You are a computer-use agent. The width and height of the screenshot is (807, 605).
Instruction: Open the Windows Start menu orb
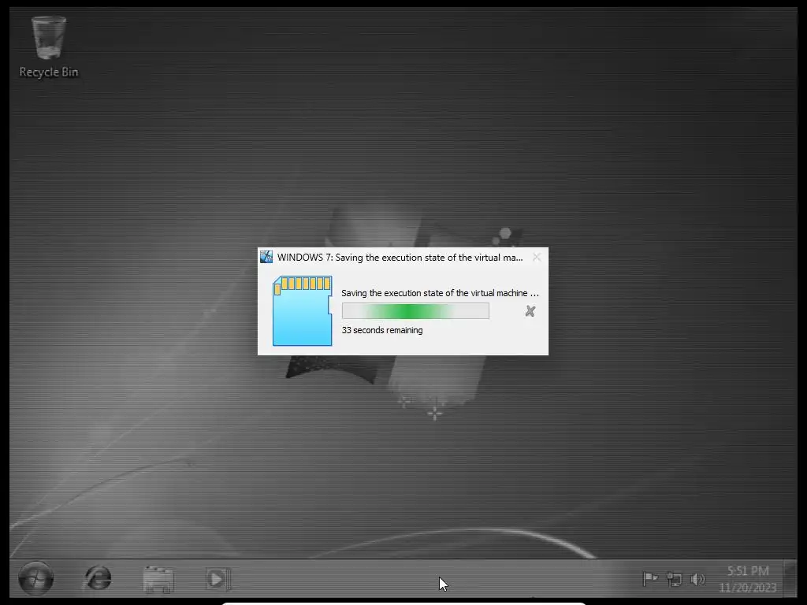pos(36,579)
